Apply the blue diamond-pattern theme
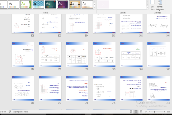This screenshot has width=172, height=115. tap(38, 4)
